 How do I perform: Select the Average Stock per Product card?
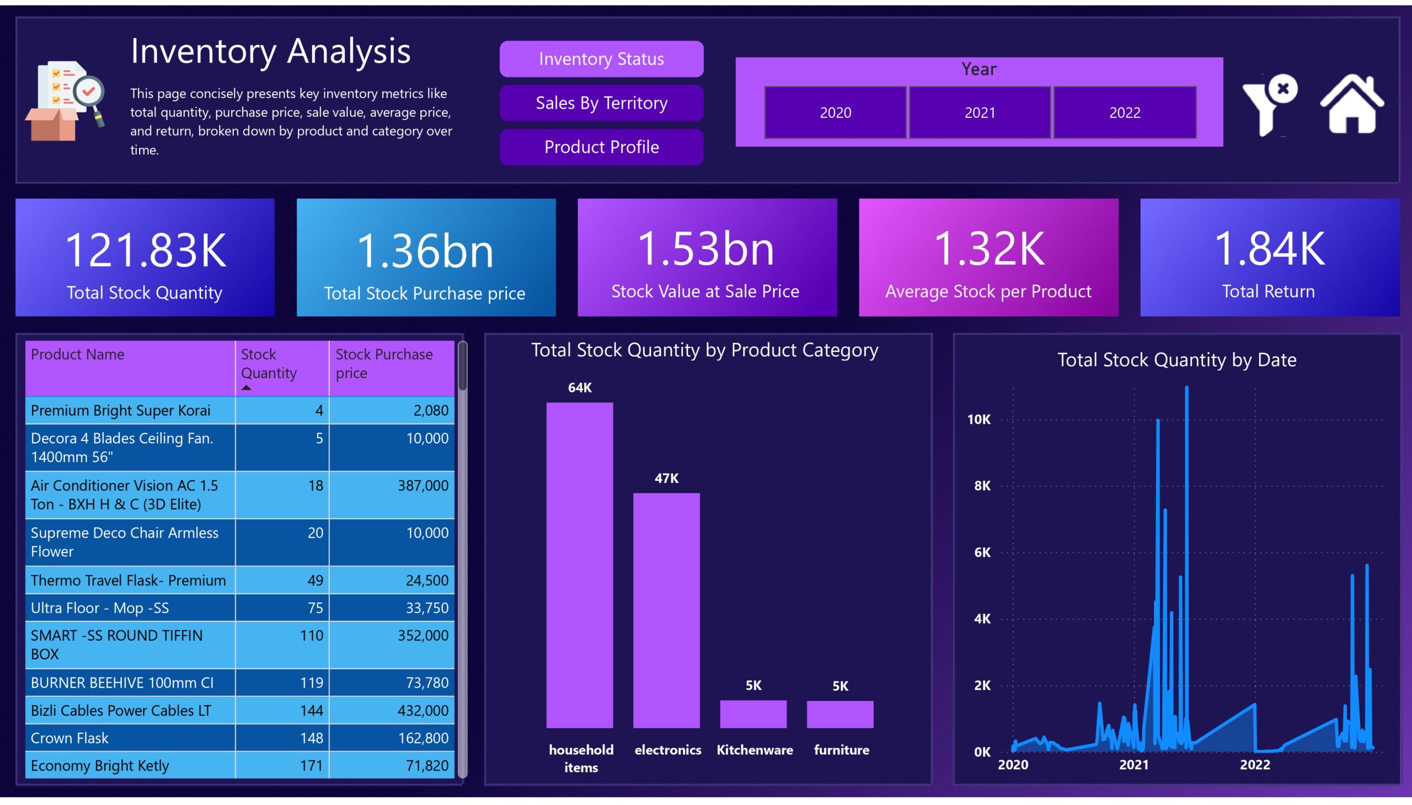click(x=988, y=257)
